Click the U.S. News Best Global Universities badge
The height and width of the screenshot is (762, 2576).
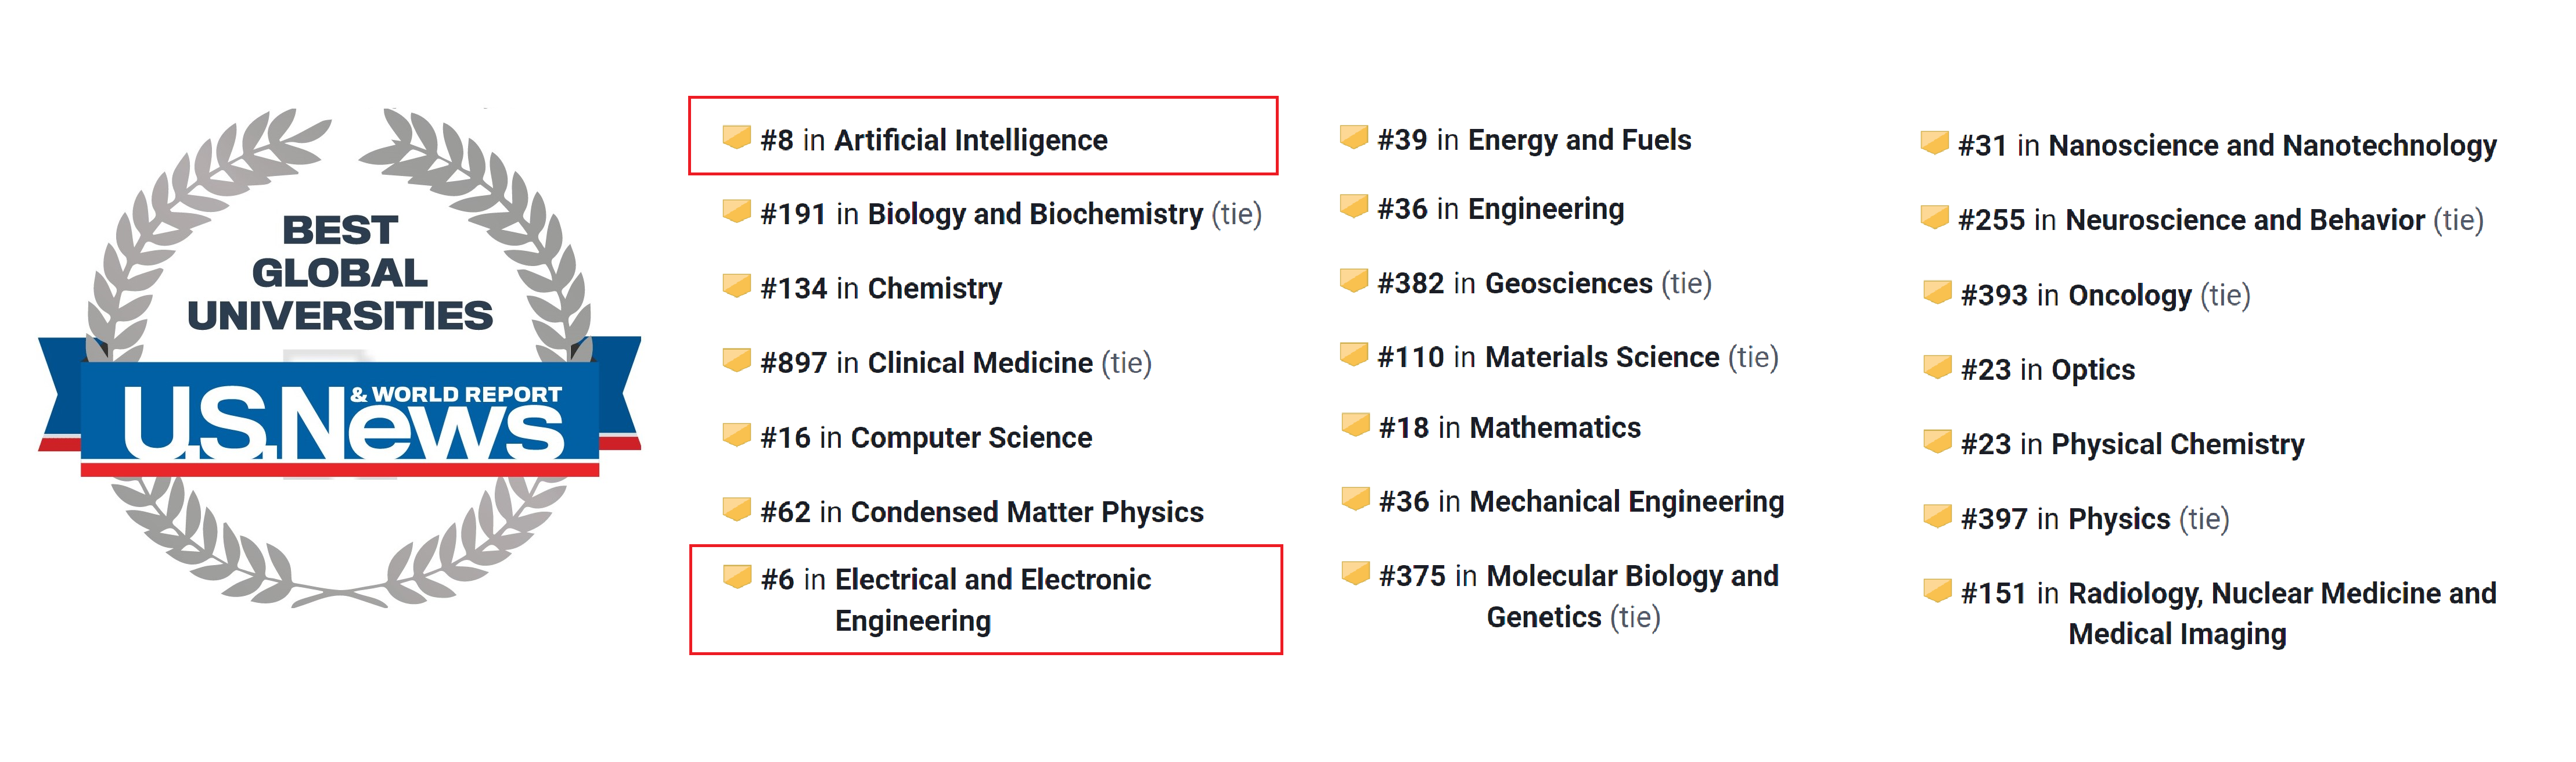pos(340,358)
